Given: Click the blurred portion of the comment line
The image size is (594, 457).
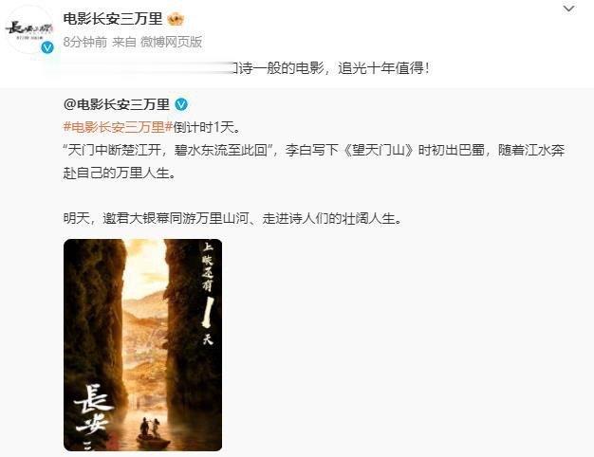Looking at the screenshot, I should click(148, 68).
